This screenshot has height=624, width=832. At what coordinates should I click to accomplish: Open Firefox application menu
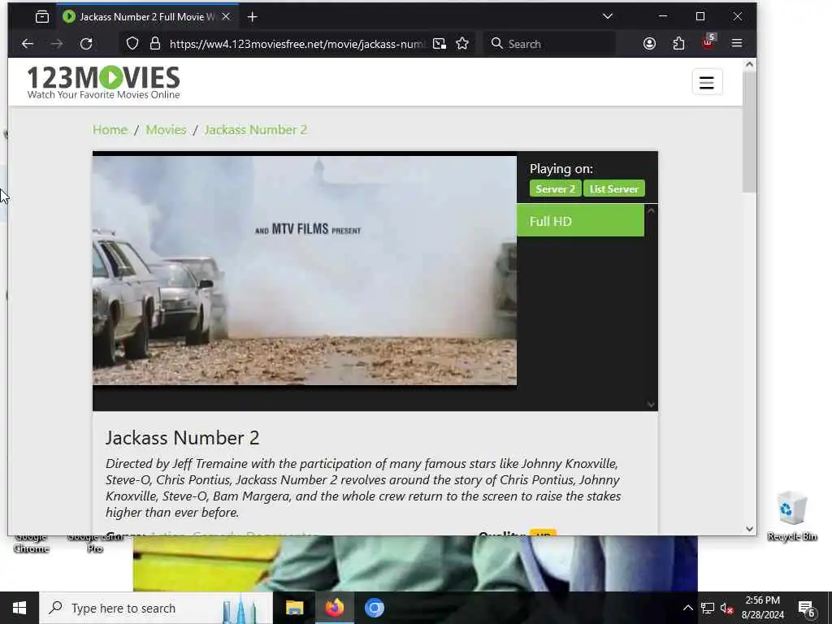[736, 44]
